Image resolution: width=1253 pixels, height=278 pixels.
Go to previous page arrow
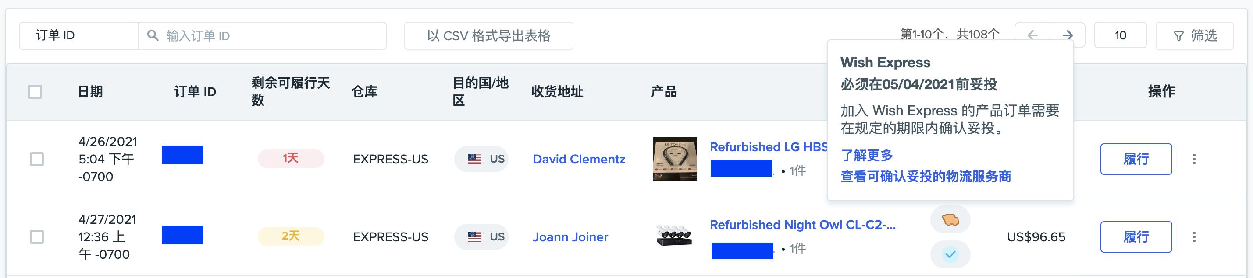pos(1032,35)
